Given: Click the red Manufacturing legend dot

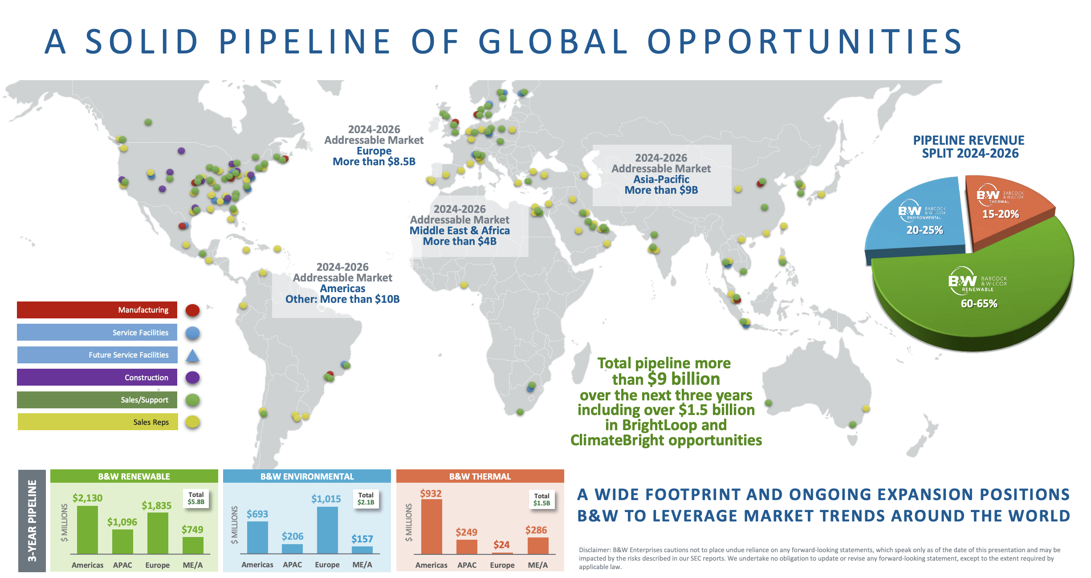Looking at the screenshot, I should [192, 310].
